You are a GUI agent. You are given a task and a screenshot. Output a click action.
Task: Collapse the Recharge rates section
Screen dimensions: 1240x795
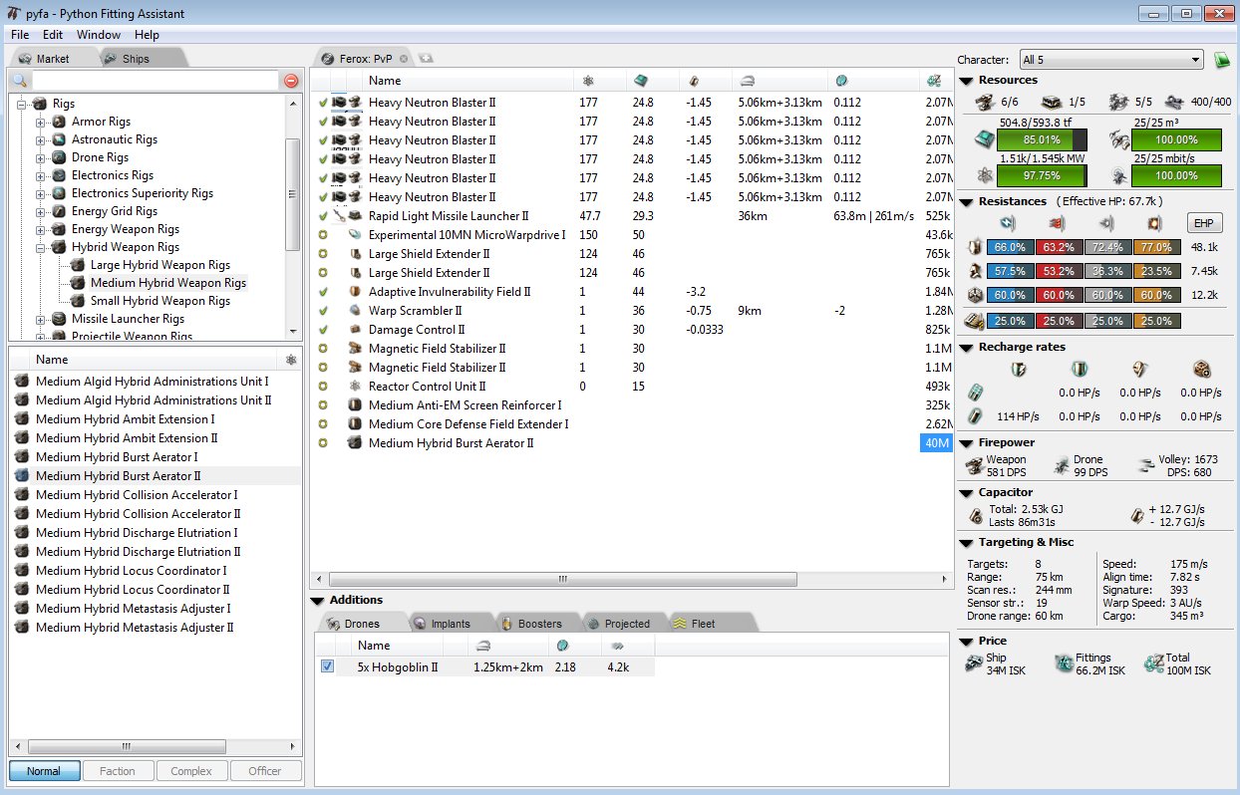[965, 348]
